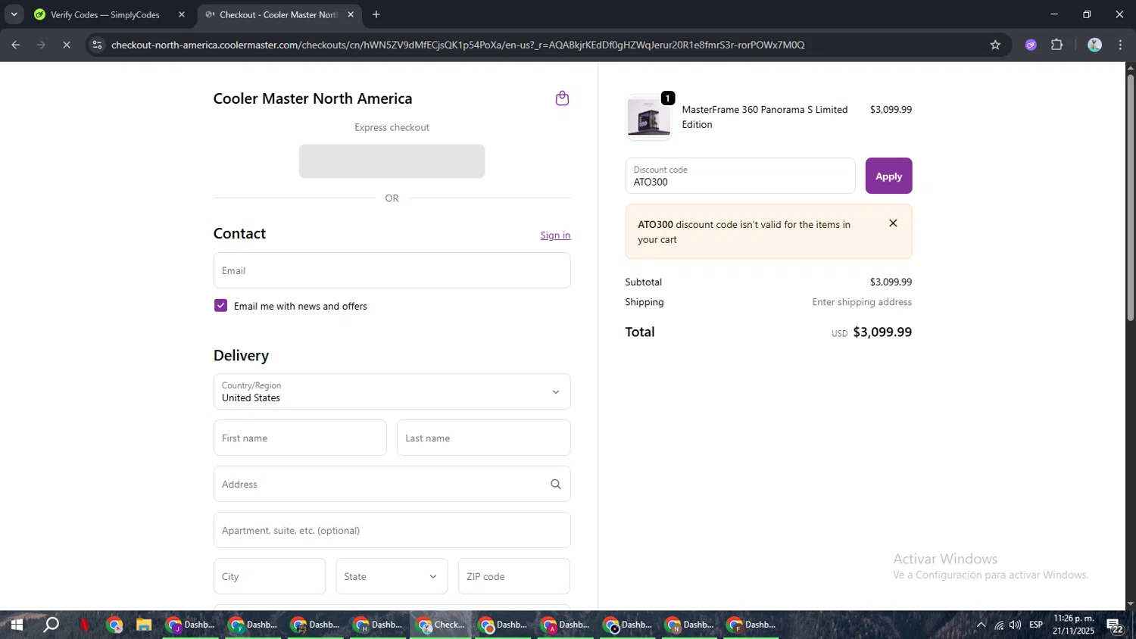Focus the ZIP code field

(x=514, y=576)
